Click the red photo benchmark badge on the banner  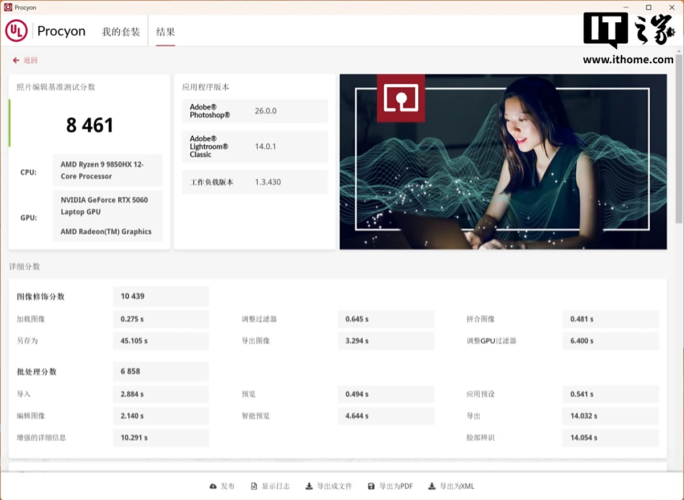coord(401,98)
